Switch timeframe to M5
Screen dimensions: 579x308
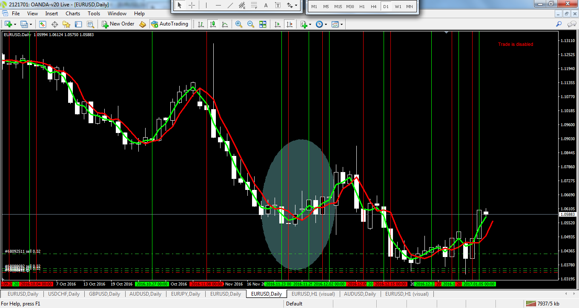326,6
